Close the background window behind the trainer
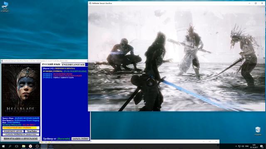 coord(216,142)
